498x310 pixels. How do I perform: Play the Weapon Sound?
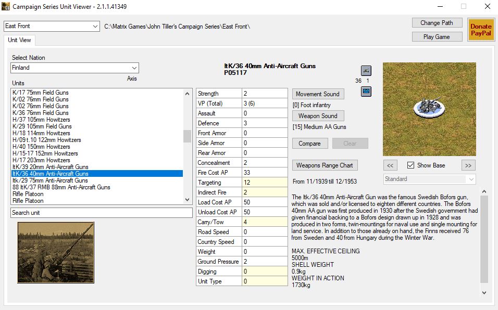coord(318,116)
